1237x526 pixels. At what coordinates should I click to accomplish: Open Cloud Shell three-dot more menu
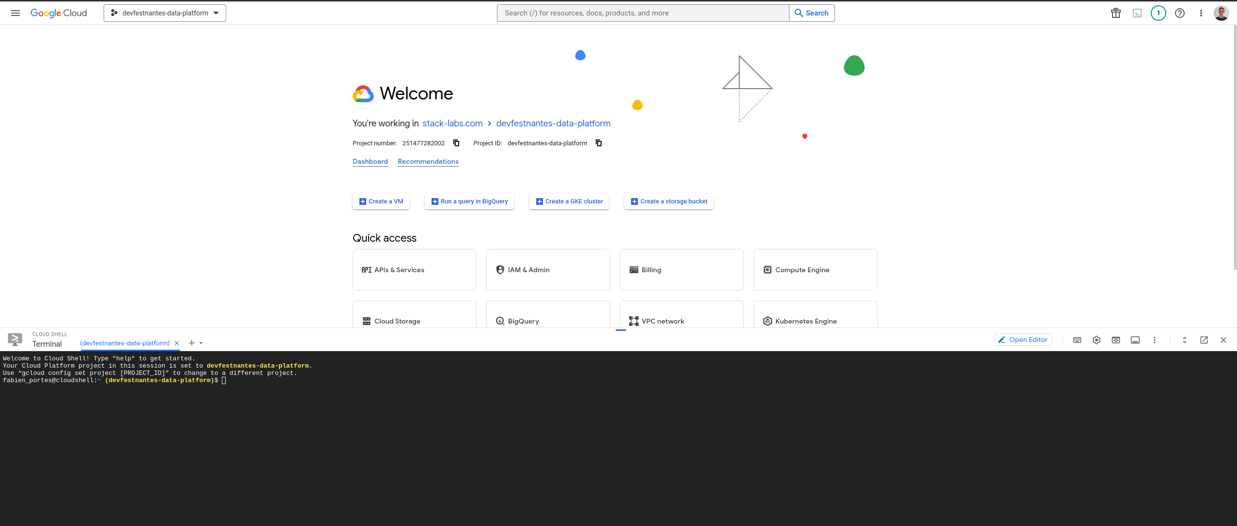point(1155,340)
